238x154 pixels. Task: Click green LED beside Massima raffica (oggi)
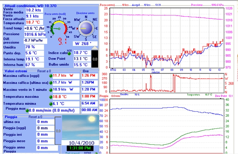(50, 76)
